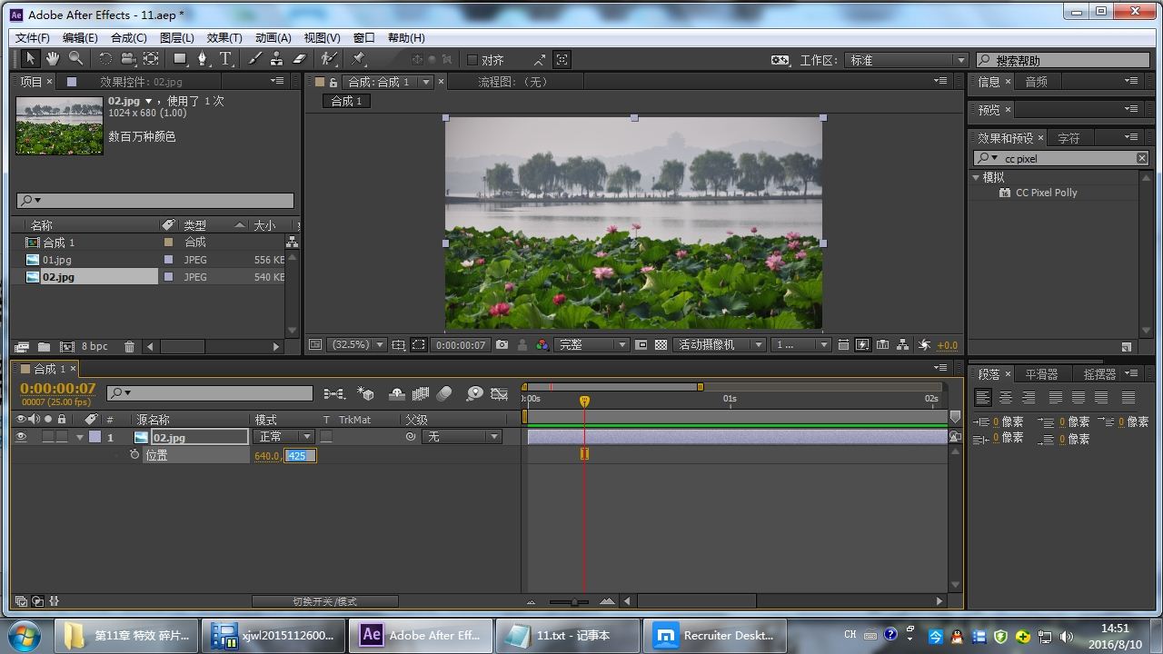Select 01.jpg in the project list
1163x654 pixels.
[57, 260]
